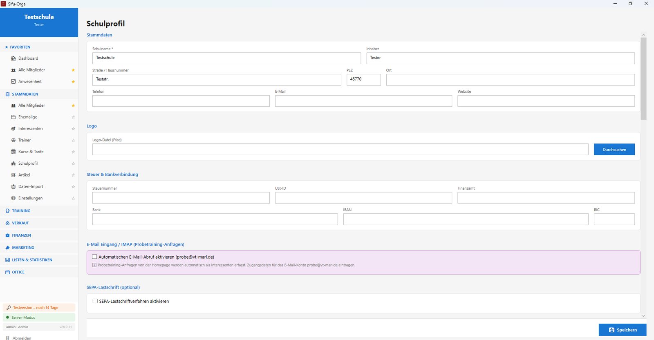Click the Artikel cart icon
This screenshot has width=654, height=340.
coord(13,175)
